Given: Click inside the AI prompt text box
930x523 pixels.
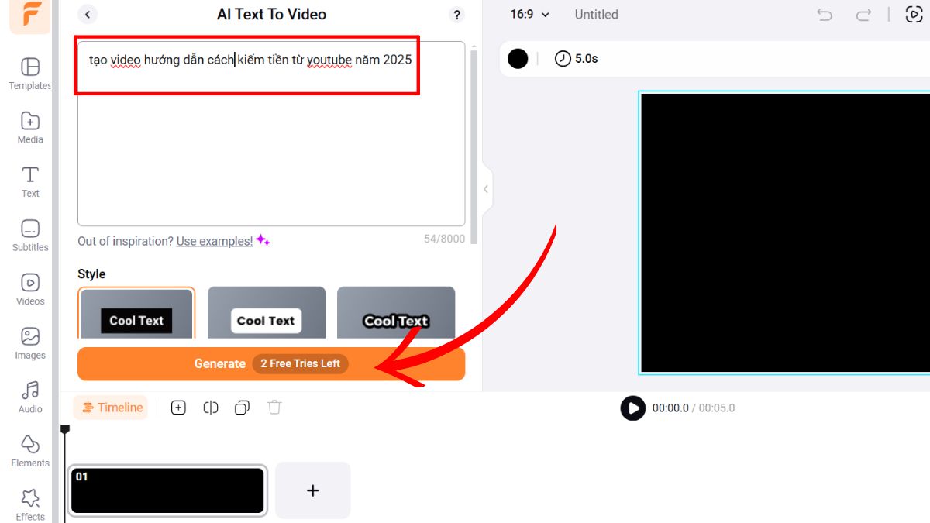Looking at the screenshot, I should (x=271, y=134).
